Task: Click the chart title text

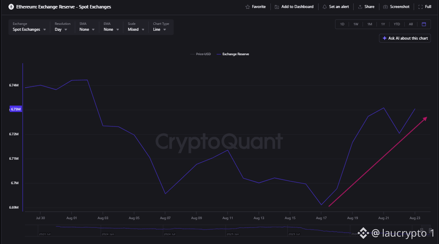Action: pos(63,7)
